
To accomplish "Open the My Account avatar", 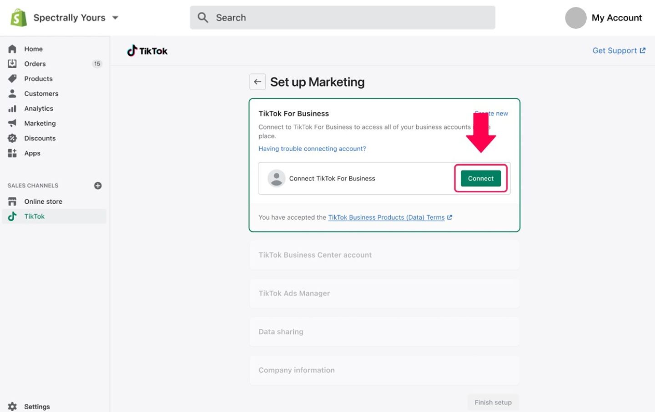I will coord(575,18).
